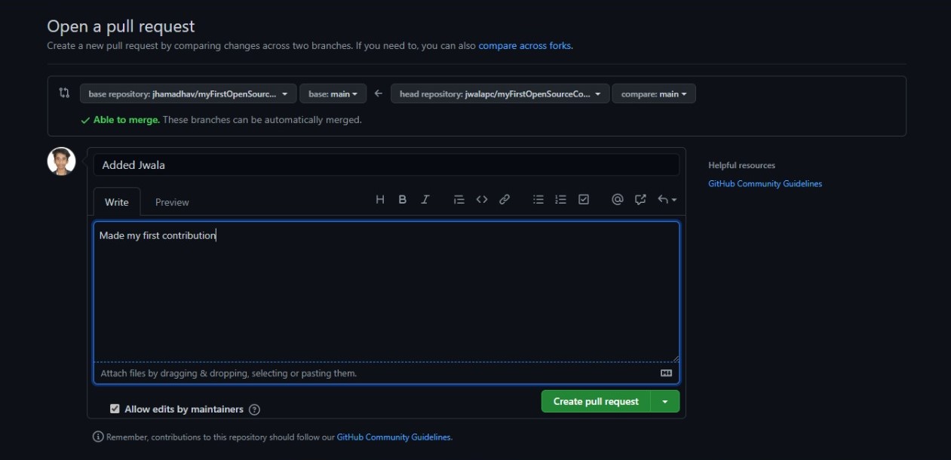Open GitHub Community Guidelines in Helpful resources
The width and height of the screenshot is (951, 460).
[765, 183]
